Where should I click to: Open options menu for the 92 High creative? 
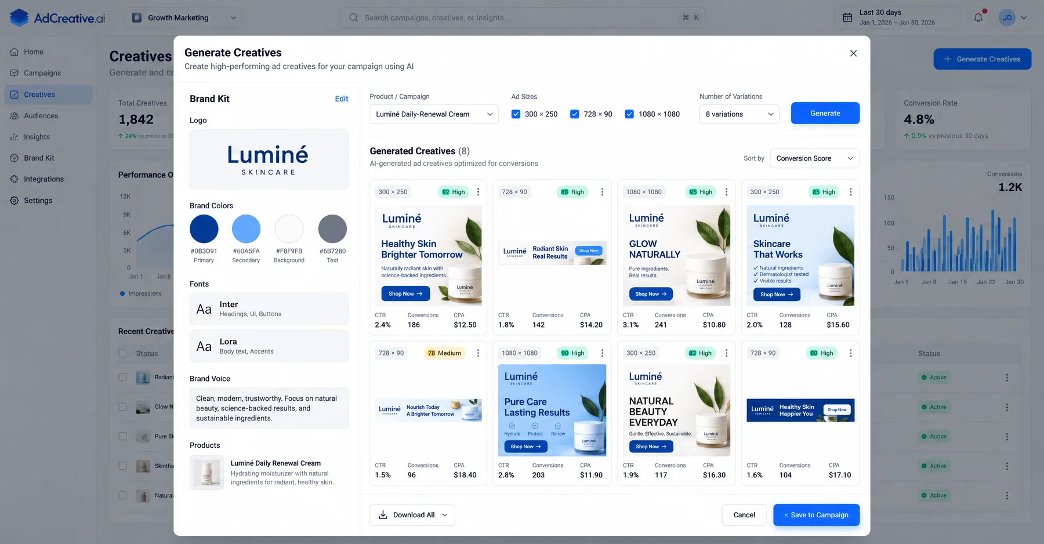[x=478, y=192]
